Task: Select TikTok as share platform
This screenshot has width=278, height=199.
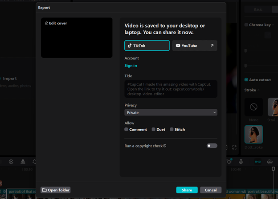Action: tap(147, 46)
